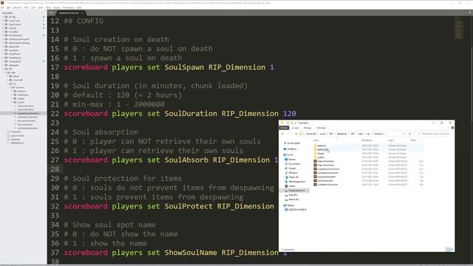The height and width of the screenshot is (266, 473).
Task: Open the Accueil ribbon tab in Explorer
Action: 296,128
